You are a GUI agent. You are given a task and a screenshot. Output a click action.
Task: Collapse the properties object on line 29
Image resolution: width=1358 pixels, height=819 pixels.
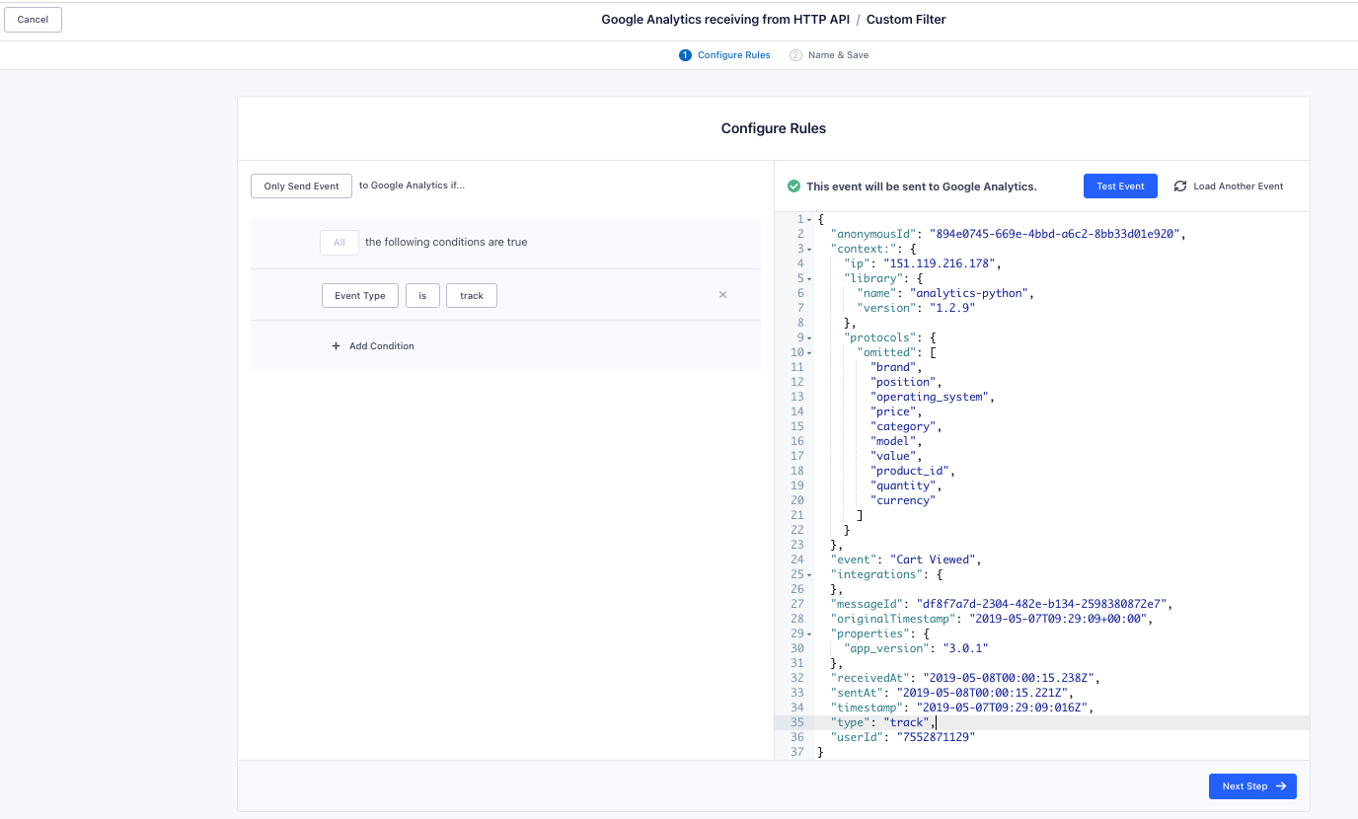[807, 633]
